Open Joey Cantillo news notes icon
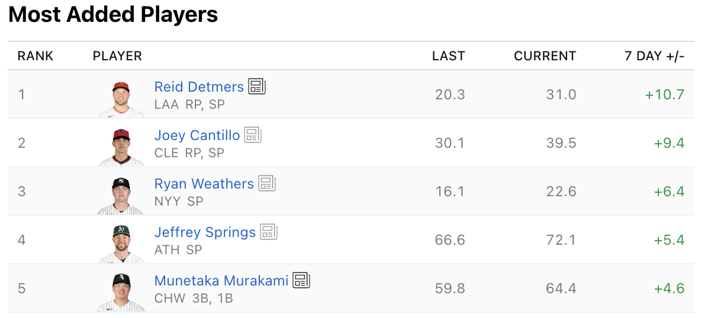 [x=253, y=135]
